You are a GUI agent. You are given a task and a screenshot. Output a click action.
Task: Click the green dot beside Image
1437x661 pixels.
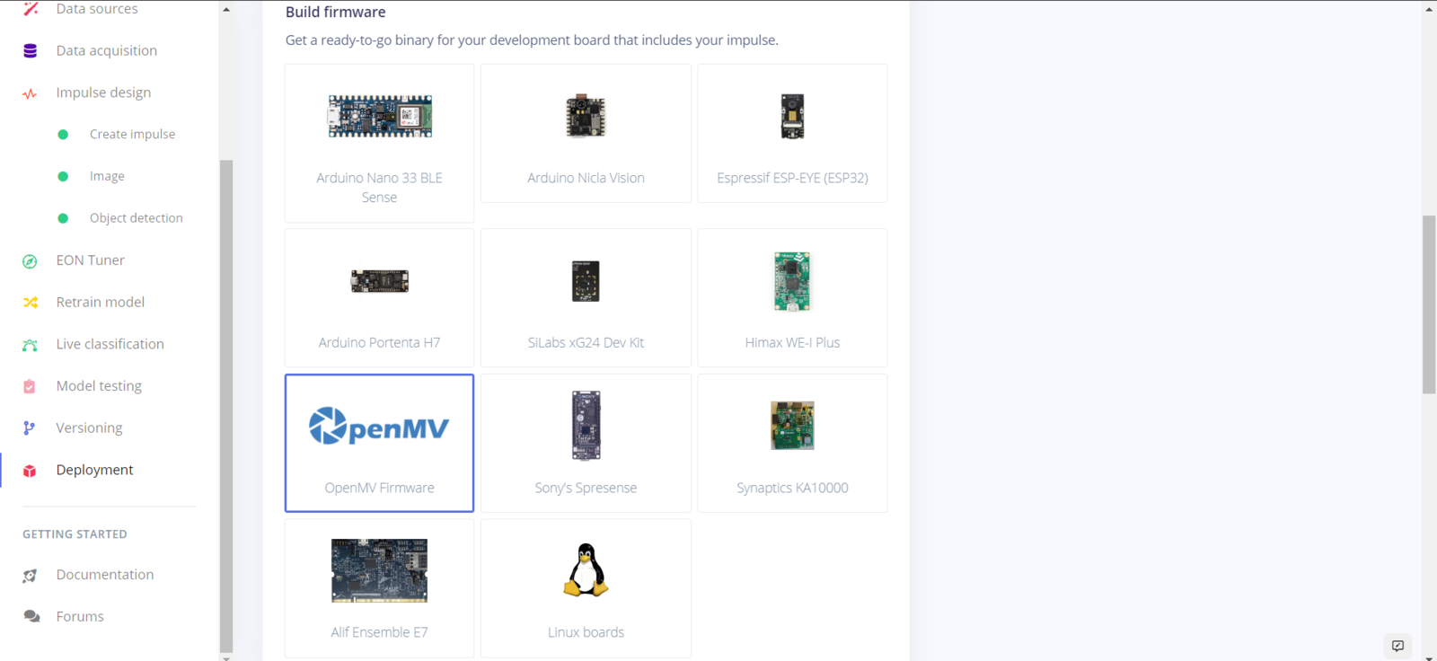tap(63, 177)
